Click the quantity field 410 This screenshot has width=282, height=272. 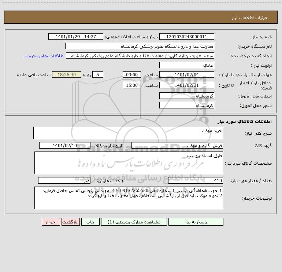click(196, 181)
